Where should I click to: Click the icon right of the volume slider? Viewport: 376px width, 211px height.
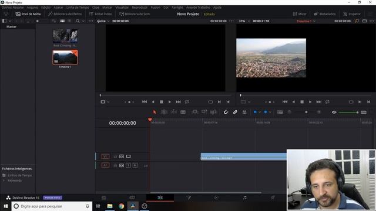coord(364,112)
